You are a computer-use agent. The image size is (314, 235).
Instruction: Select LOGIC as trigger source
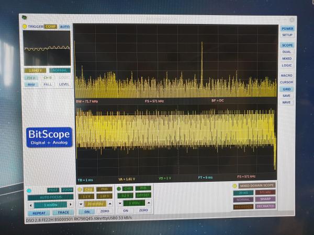[64, 77]
